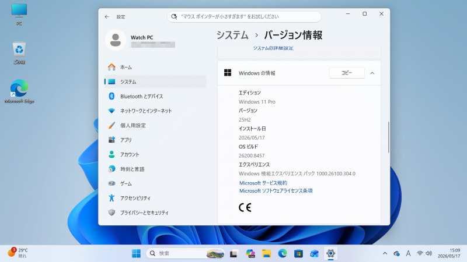Open Microsoft サービス規約 link
Image resolution: width=467 pixels, height=262 pixels.
[x=263, y=183]
